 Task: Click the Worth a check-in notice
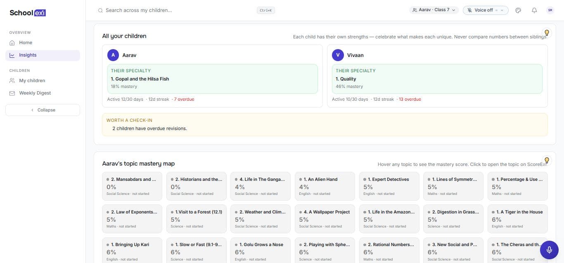point(325,125)
